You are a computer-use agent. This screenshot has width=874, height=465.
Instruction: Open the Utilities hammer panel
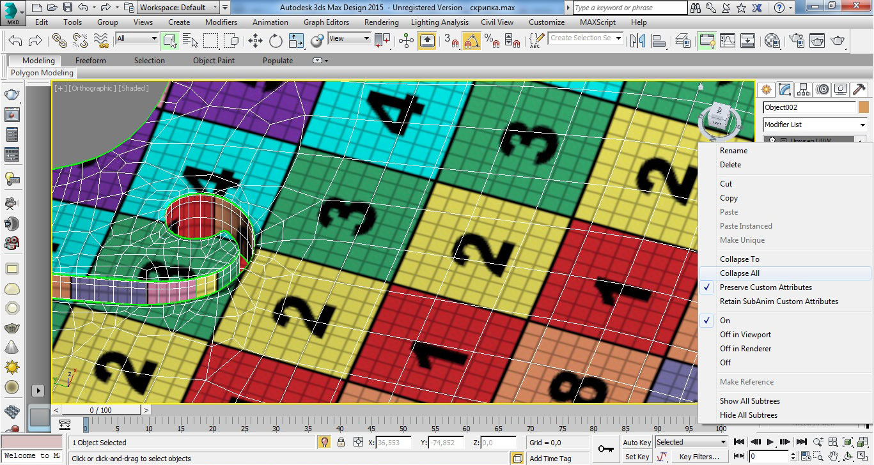858,89
